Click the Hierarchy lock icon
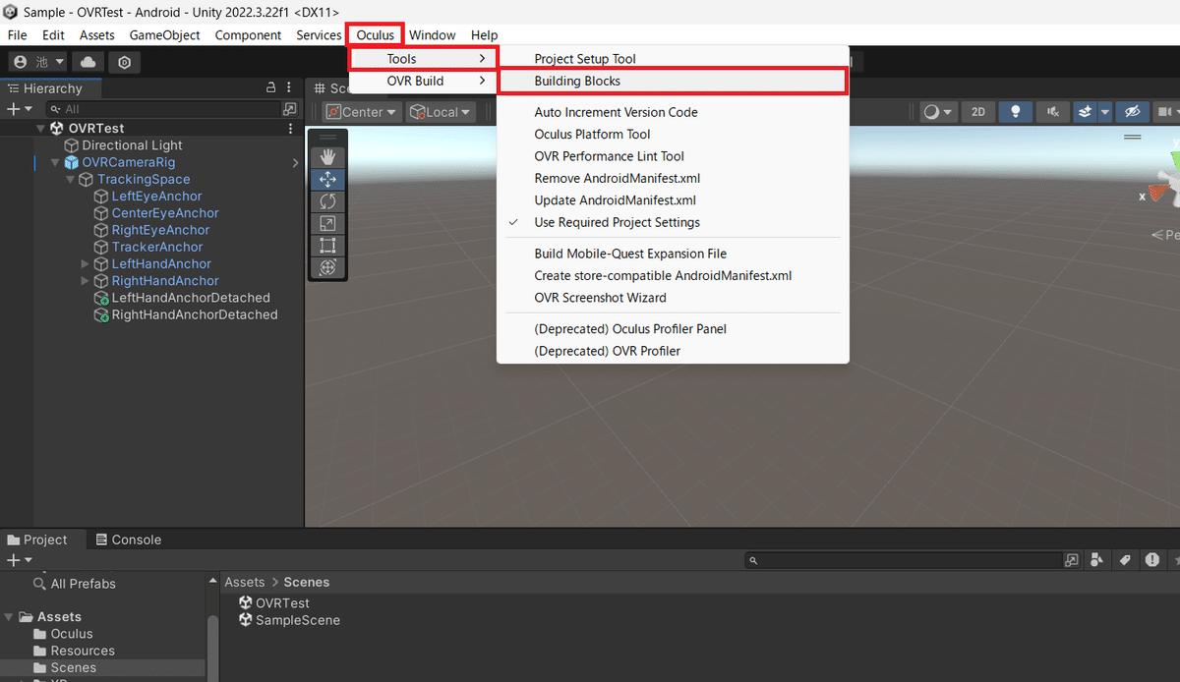Image resolution: width=1180 pixels, height=682 pixels. coord(271,88)
